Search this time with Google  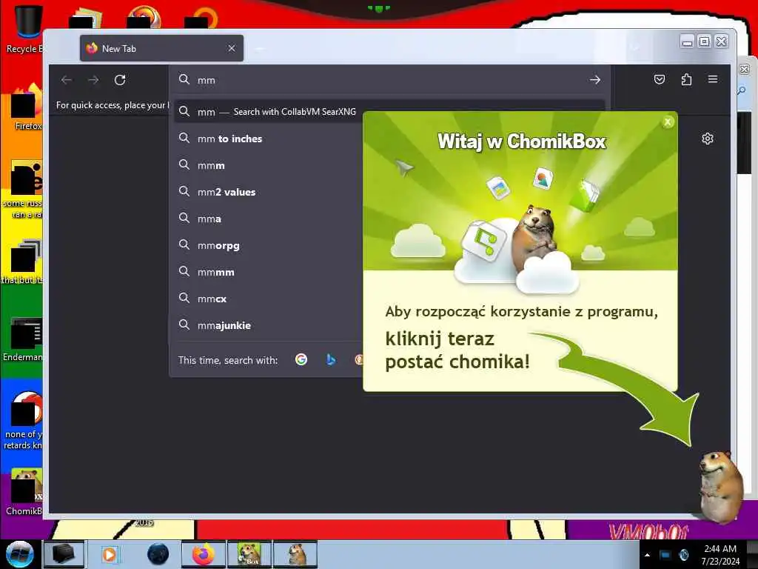point(301,359)
